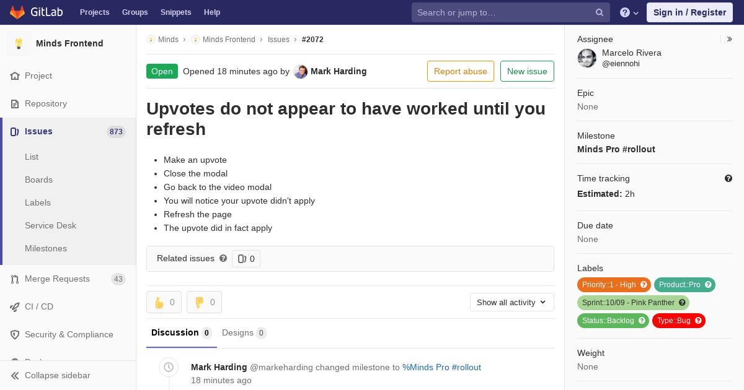The height and width of the screenshot is (390, 744).
Task: Open the Minds Pro #rollout milestone in sidebar
Action: (x=616, y=149)
